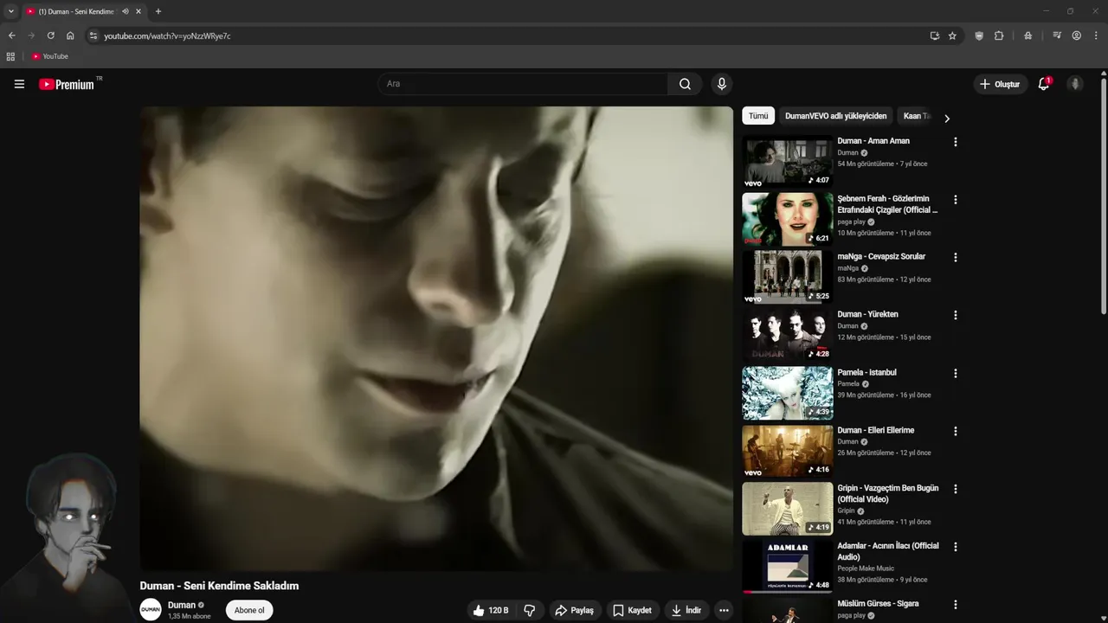Subscribe with the Abone ol button
The width and height of the screenshot is (1108, 623).
pos(249,610)
